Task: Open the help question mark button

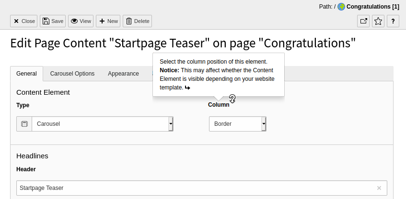Action: [x=393, y=21]
